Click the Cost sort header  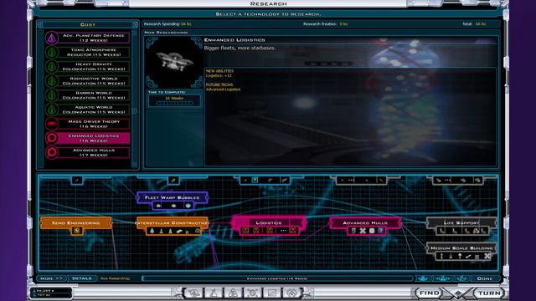pos(87,24)
